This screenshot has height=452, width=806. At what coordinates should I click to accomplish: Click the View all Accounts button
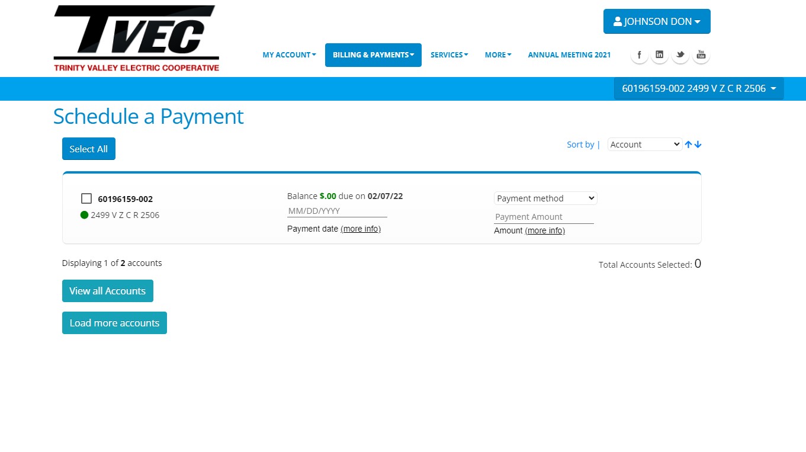click(107, 291)
